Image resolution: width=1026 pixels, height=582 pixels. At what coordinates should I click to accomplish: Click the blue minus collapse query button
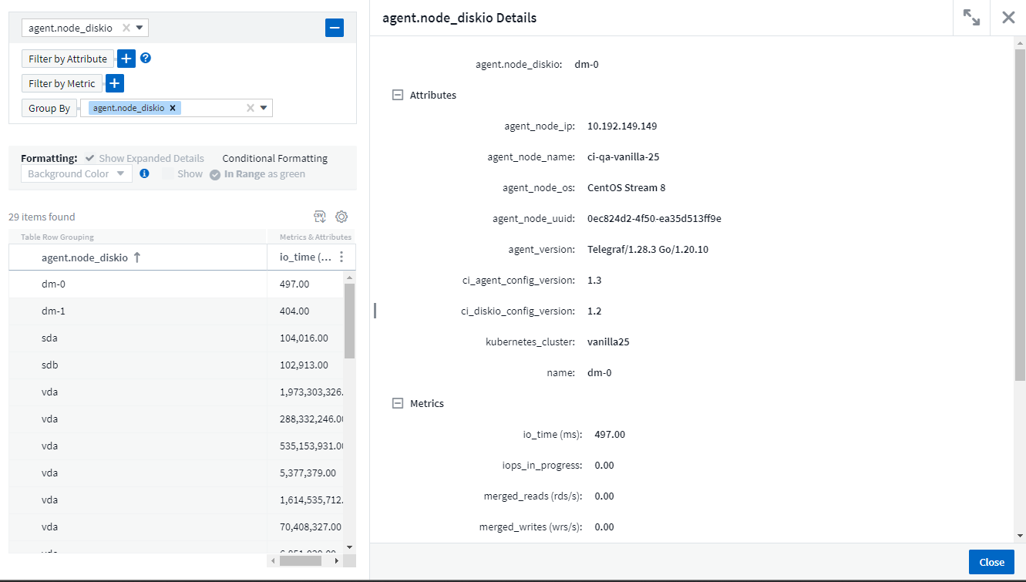point(335,29)
